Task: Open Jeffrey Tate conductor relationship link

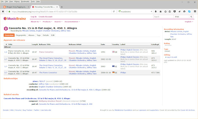Action: pos(44,84)
